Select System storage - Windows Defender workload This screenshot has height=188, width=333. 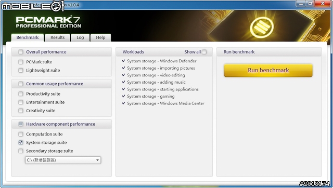coord(162,61)
